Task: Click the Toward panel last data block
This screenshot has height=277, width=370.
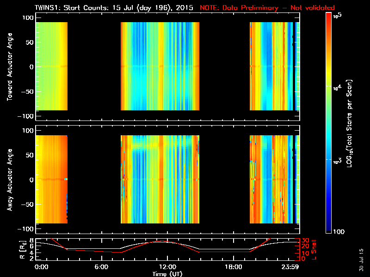Action: [275, 66]
